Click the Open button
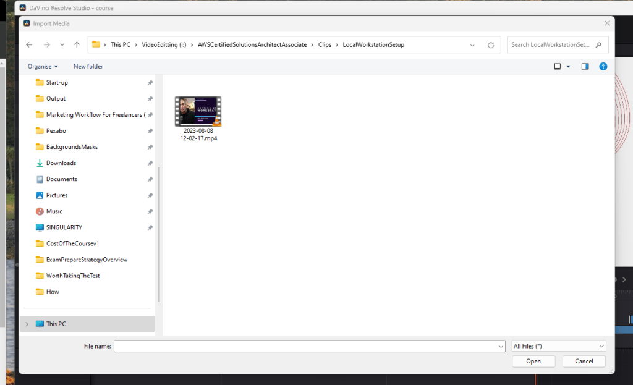 tap(533, 361)
